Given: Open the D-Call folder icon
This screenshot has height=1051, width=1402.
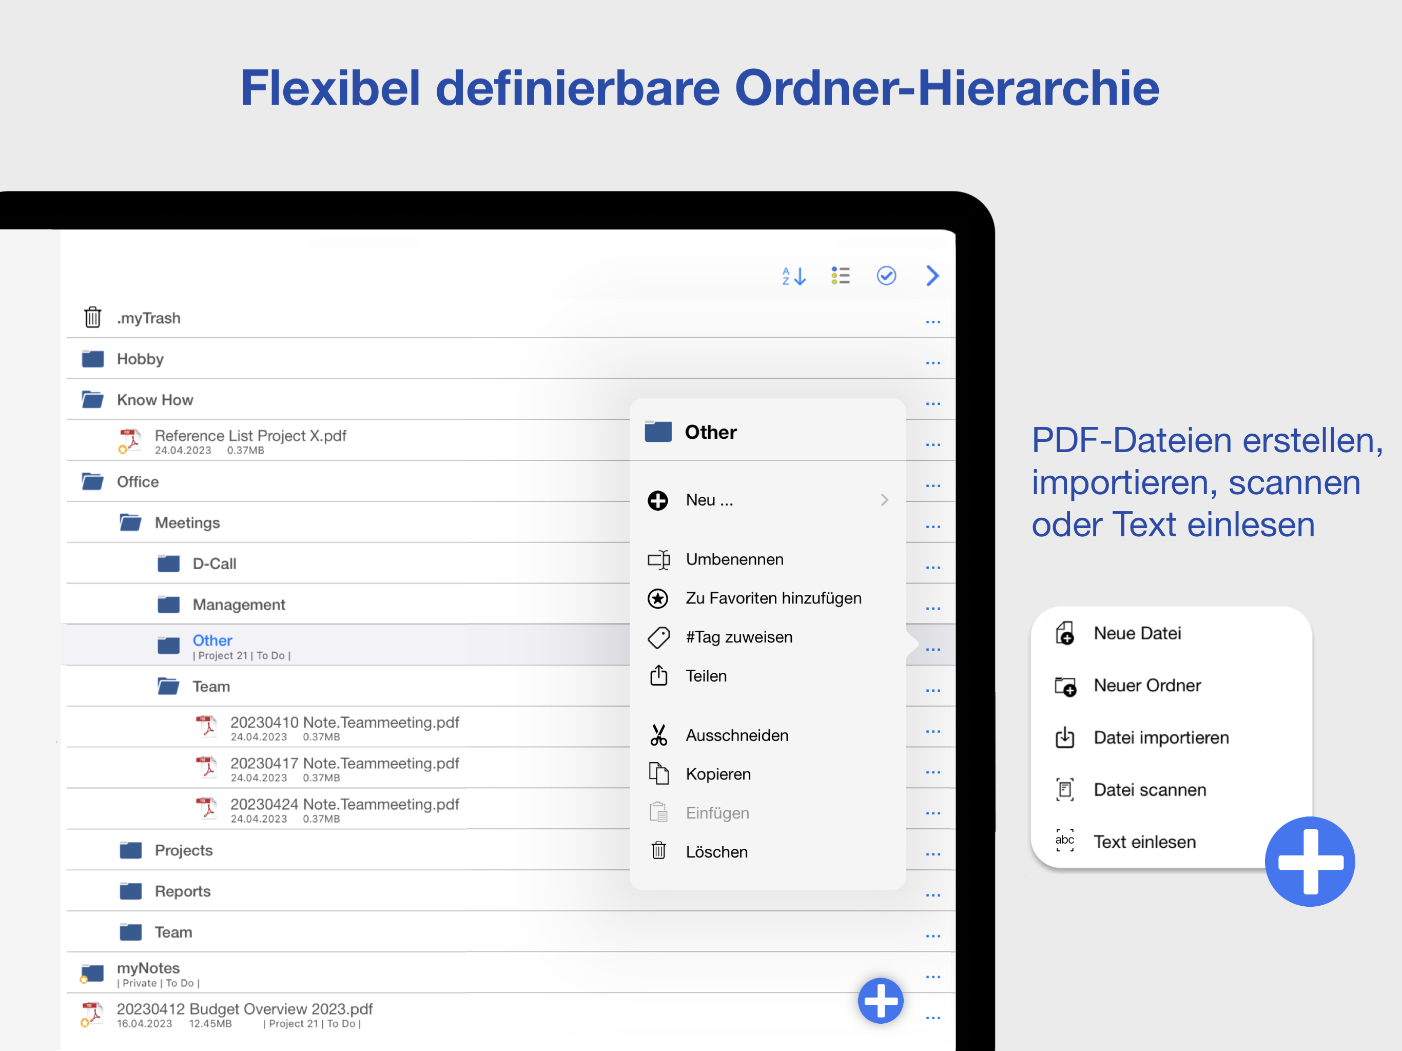Looking at the screenshot, I should 168,563.
